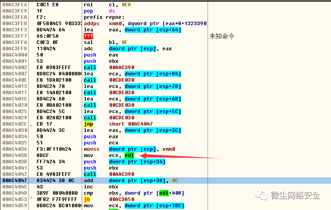331x210 pixels.
Task: Select cmp ebx, [edi+408] instruction
Action: point(134,193)
